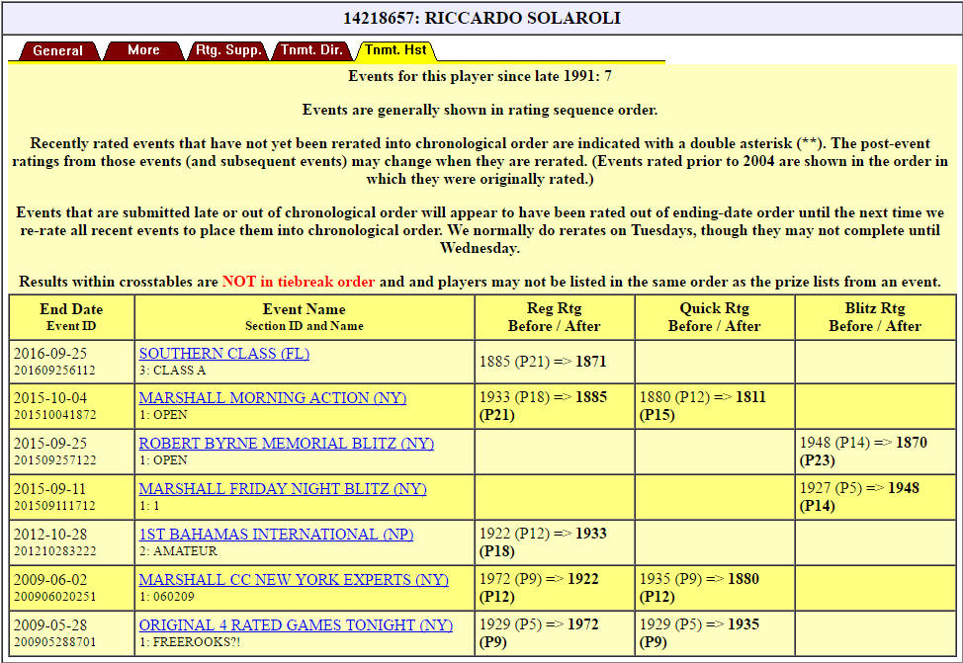Select the 2009-05-28 end date cell
Viewport: 963px width, 663px height.
[x=72, y=633]
